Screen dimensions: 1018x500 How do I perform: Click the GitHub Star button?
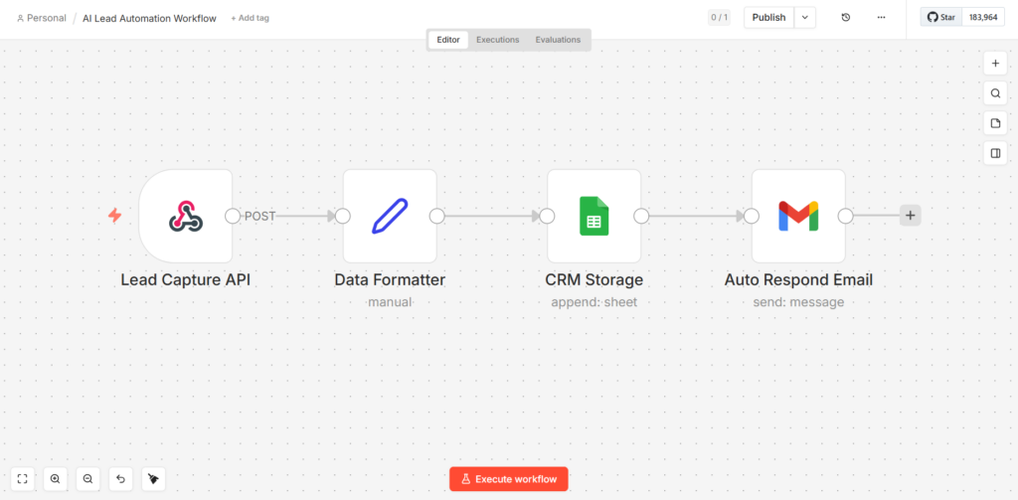pyautogui.click(x=940, y=18)
